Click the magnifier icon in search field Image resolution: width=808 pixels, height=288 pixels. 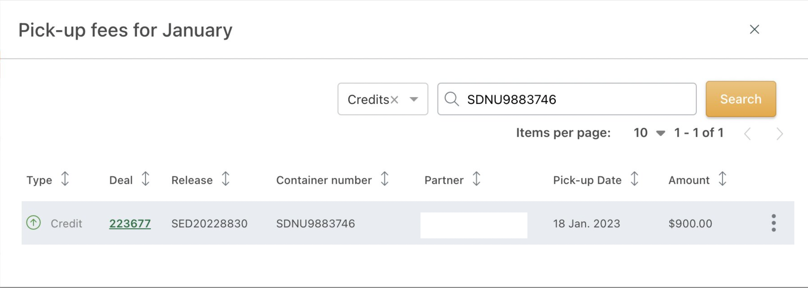tap(452, 99)
